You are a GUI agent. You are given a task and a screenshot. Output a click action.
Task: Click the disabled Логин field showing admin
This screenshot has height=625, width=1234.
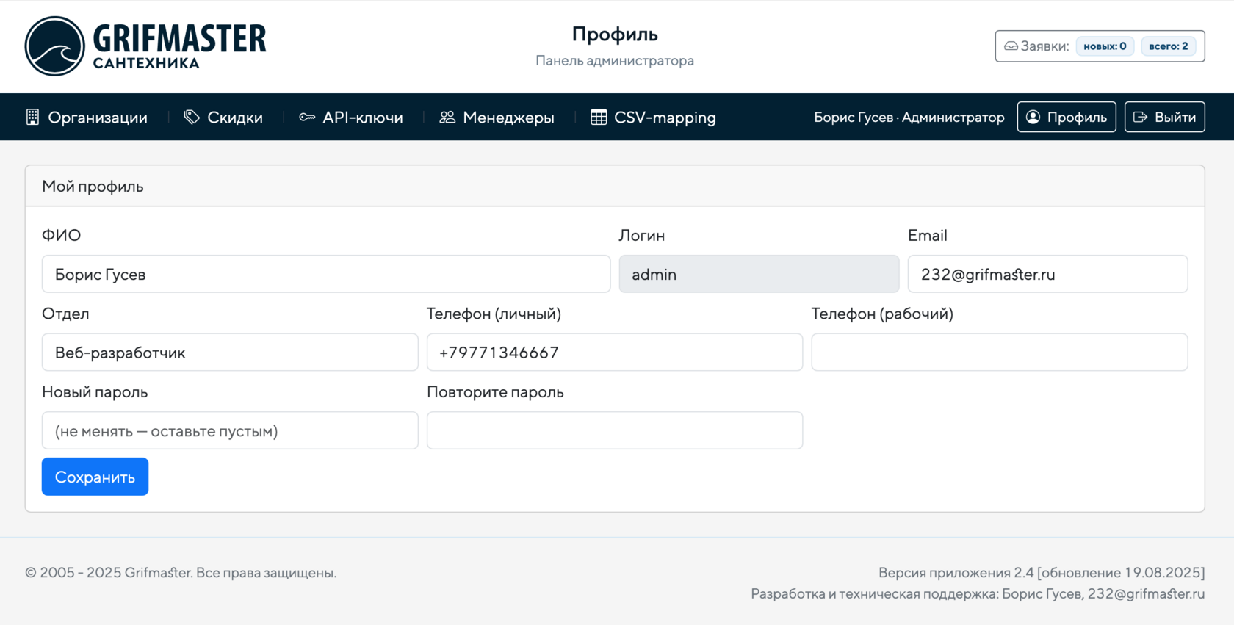pyautogui.click(x=759, y=274)
